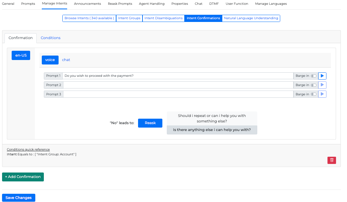Play Prompt 3 audio preview

tap(322, 94)
